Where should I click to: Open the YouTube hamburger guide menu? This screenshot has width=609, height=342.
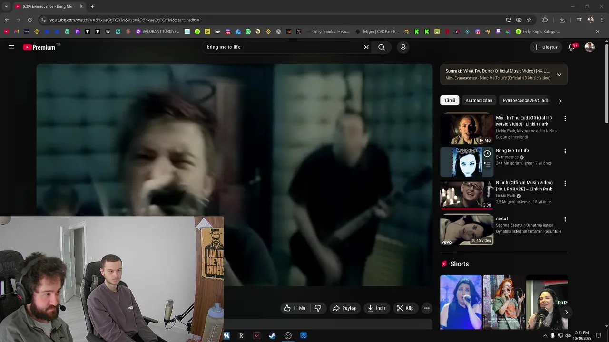pyautogui.click(x=11, y=47)
